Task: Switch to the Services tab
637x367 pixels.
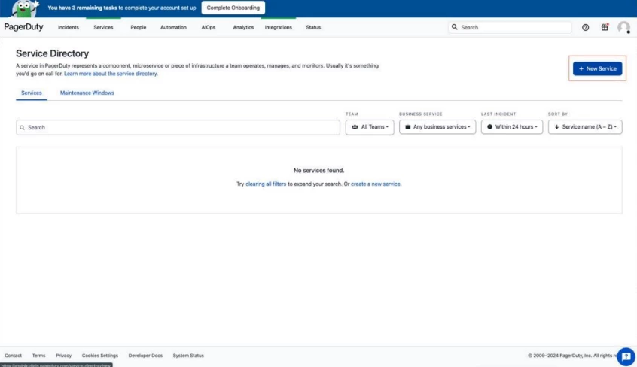Action: 32,93
